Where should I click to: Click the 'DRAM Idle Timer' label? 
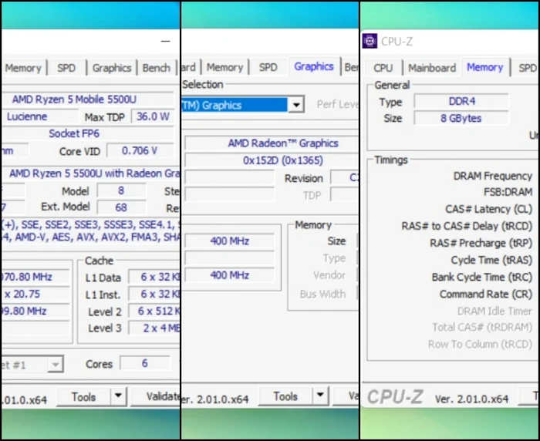click(494, 311)
